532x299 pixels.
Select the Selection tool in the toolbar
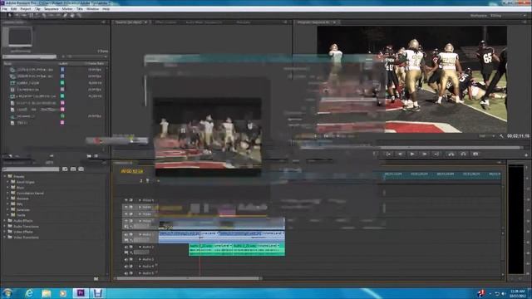9,15
